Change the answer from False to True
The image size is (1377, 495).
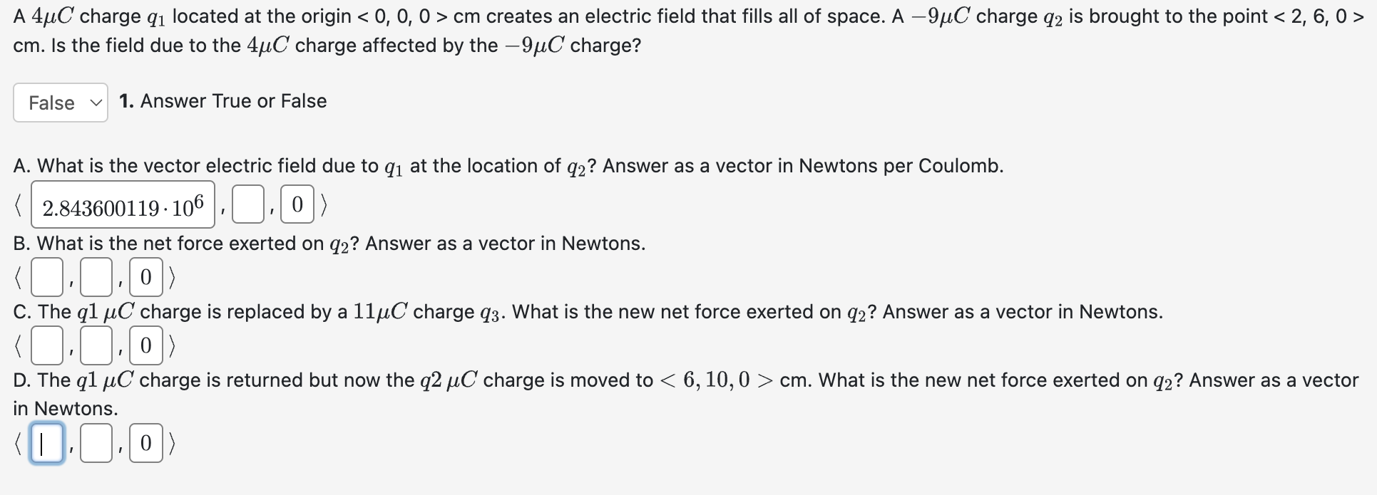[60, 103]
